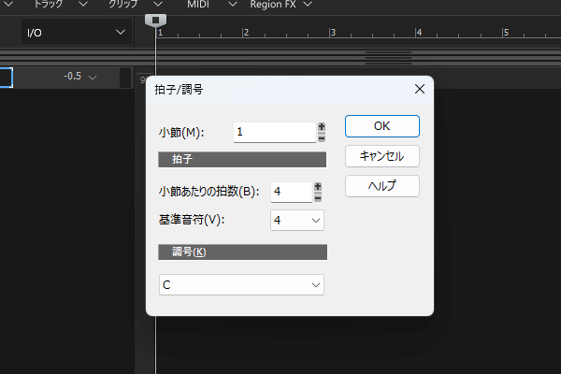Close the 拍子/調号 dialog with the X
Screen dimensions: 561x374
pos(420,90)
